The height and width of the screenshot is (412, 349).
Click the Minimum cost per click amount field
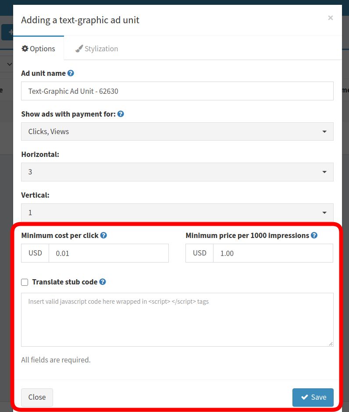click(109, 253)
